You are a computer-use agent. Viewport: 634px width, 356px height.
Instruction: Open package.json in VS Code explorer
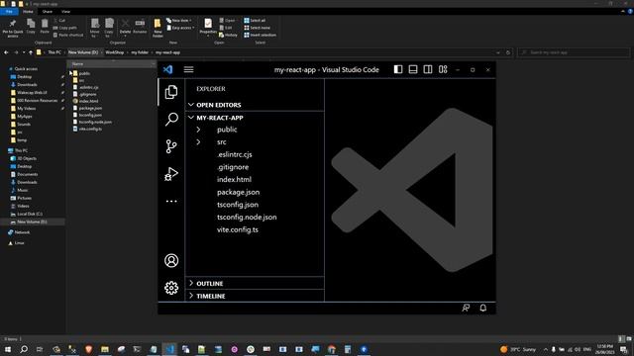click(x=238, y=192)
